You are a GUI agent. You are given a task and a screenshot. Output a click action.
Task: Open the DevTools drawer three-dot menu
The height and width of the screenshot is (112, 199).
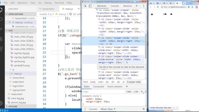point(85,109)
